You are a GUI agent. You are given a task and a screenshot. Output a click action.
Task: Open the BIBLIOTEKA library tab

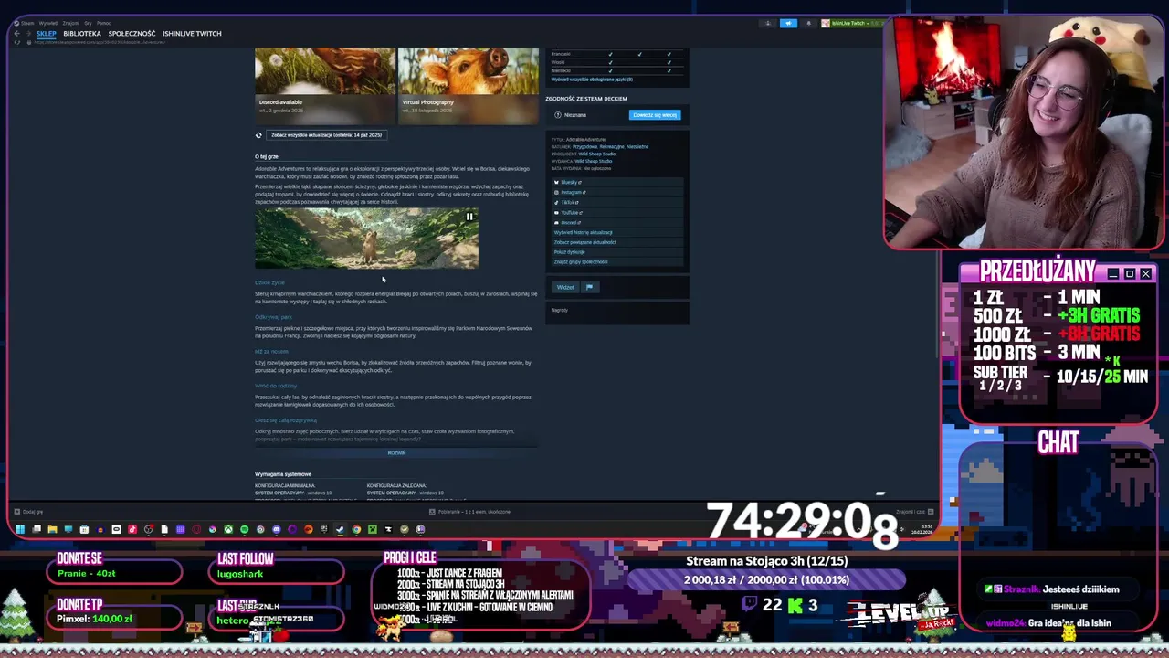(82, 34)
